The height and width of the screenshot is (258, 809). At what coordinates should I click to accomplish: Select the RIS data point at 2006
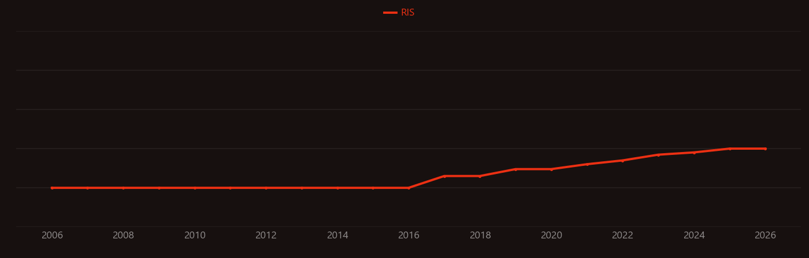tap(52, 188)
